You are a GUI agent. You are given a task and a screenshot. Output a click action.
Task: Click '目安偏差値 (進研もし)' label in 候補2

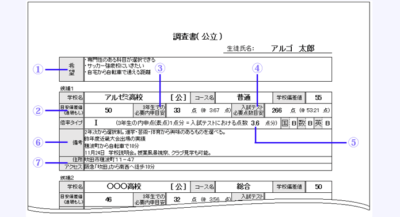[x=71, y=199]
